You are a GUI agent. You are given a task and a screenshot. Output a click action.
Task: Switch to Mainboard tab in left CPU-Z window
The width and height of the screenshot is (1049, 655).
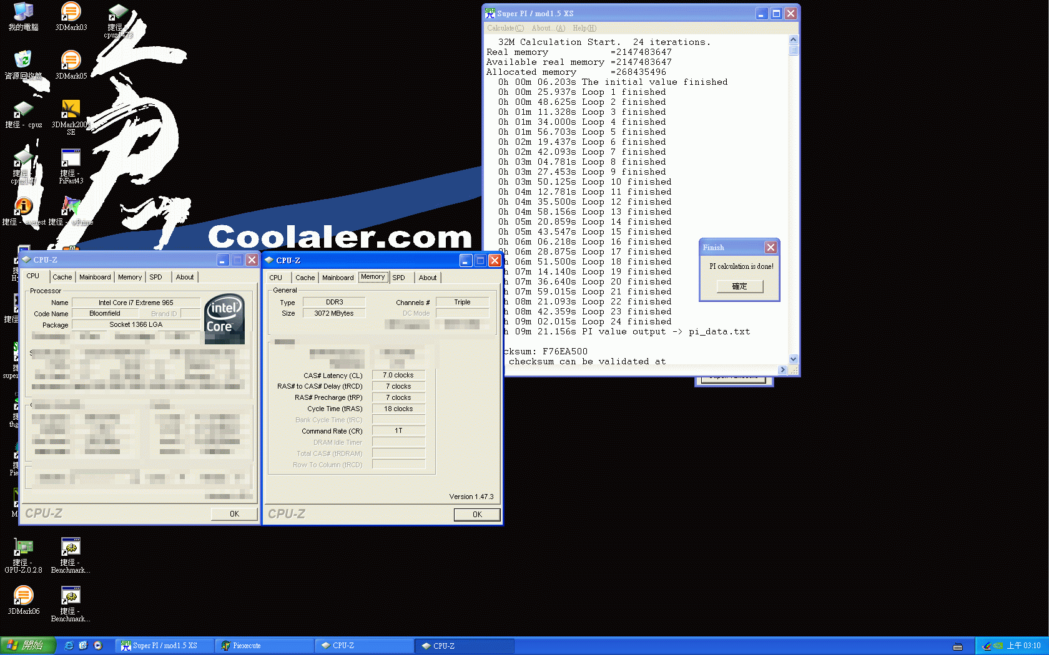click(x=95, y=277)
